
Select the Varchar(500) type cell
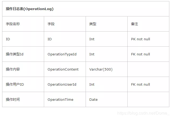pos(101,69)
